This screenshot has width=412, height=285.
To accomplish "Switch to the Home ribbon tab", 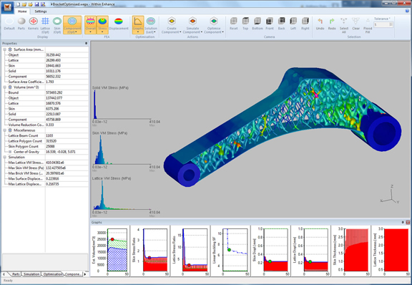I will tap(22, 11).
